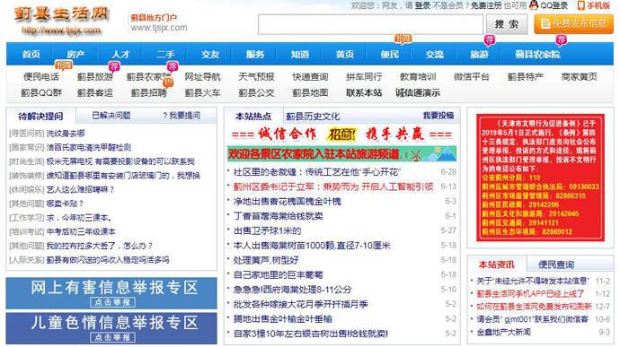The image size is (620, 347).
Task: Select 蓟县农家院 in the blue navbar
Action: pos(537,54)
